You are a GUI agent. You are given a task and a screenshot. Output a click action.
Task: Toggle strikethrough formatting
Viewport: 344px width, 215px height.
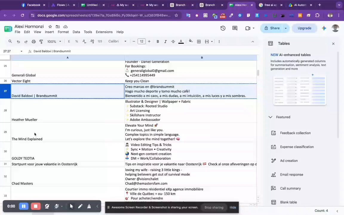[x=173, y=42]
